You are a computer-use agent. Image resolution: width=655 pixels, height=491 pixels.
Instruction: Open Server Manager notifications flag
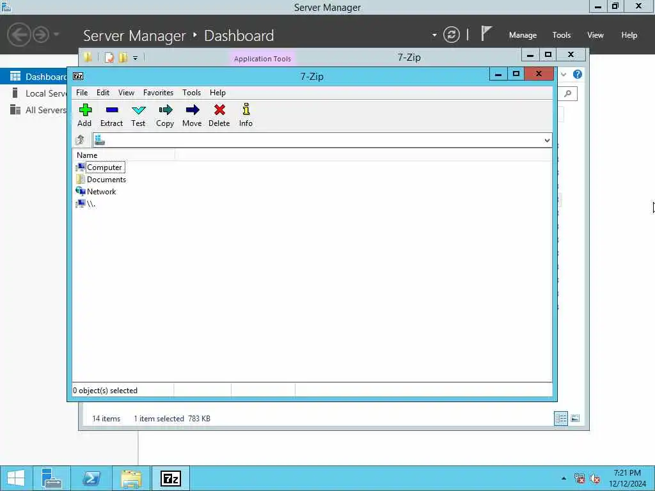click(486, 33)
